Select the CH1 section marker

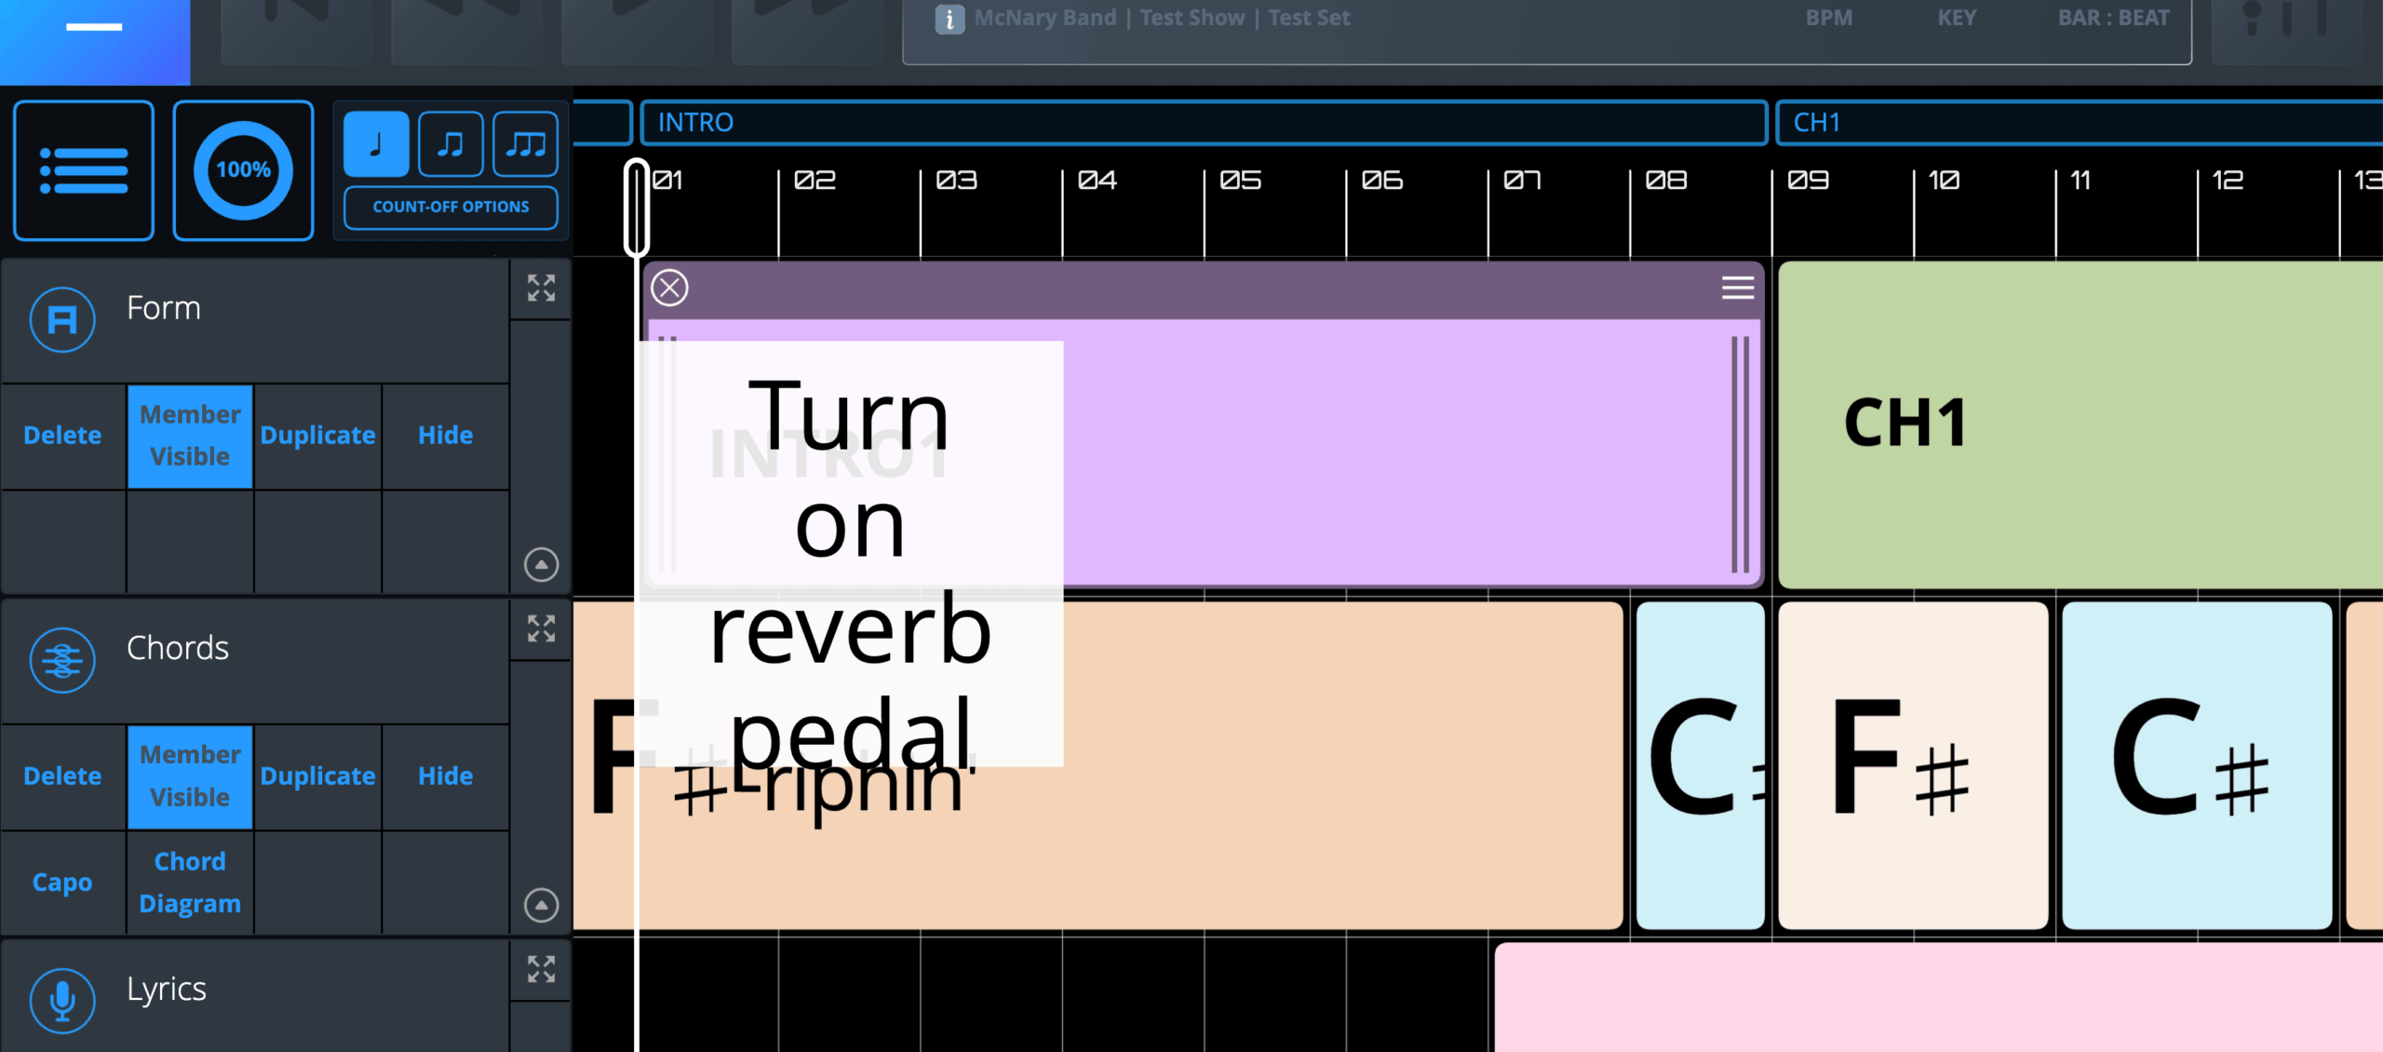pos(2080,123)
